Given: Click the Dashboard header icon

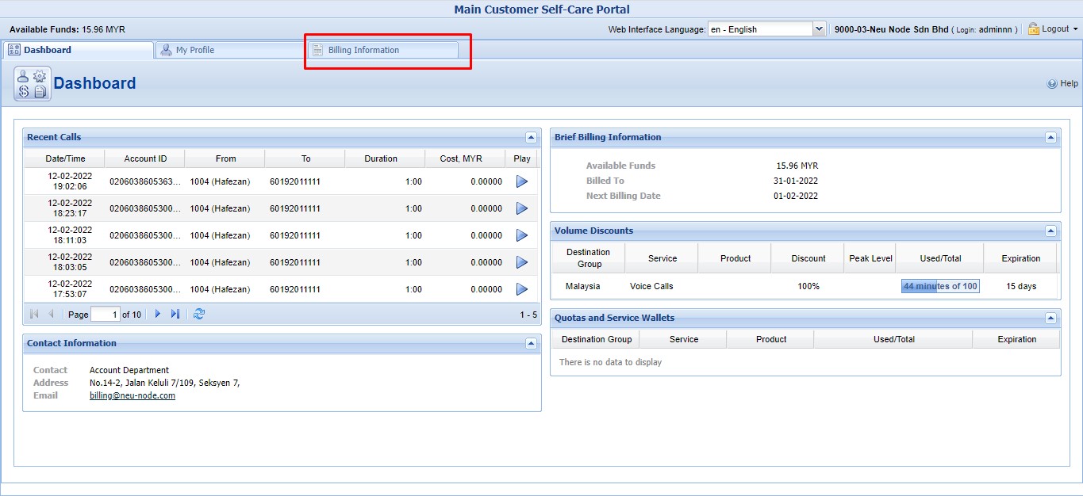Looking at the screenshot, I should pos(33,84).
